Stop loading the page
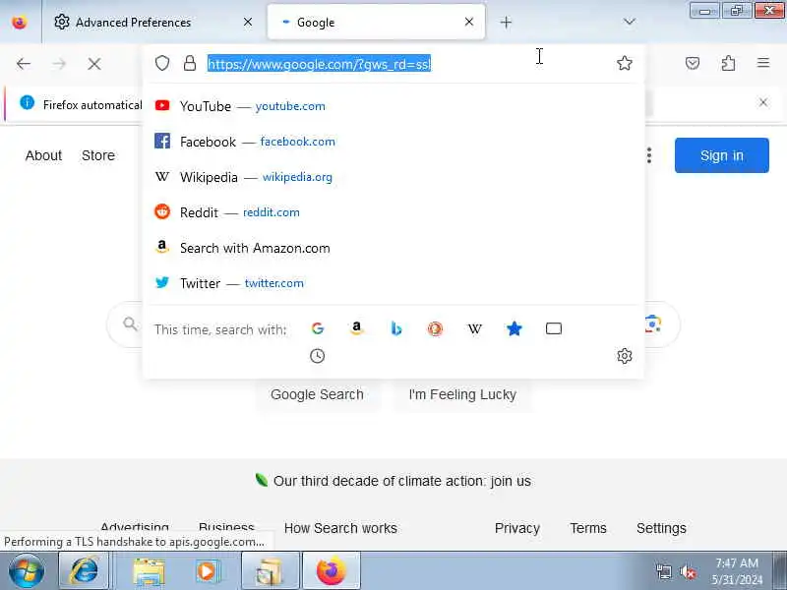Image resolution: width=787 pixels, height=590 pixels. (x=93, y=64)
